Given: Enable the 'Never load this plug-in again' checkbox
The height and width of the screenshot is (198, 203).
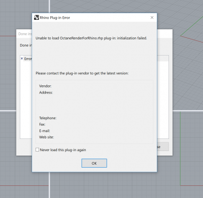Looking at the screenshot, I should pyautogui.click(x=37, y=150).
